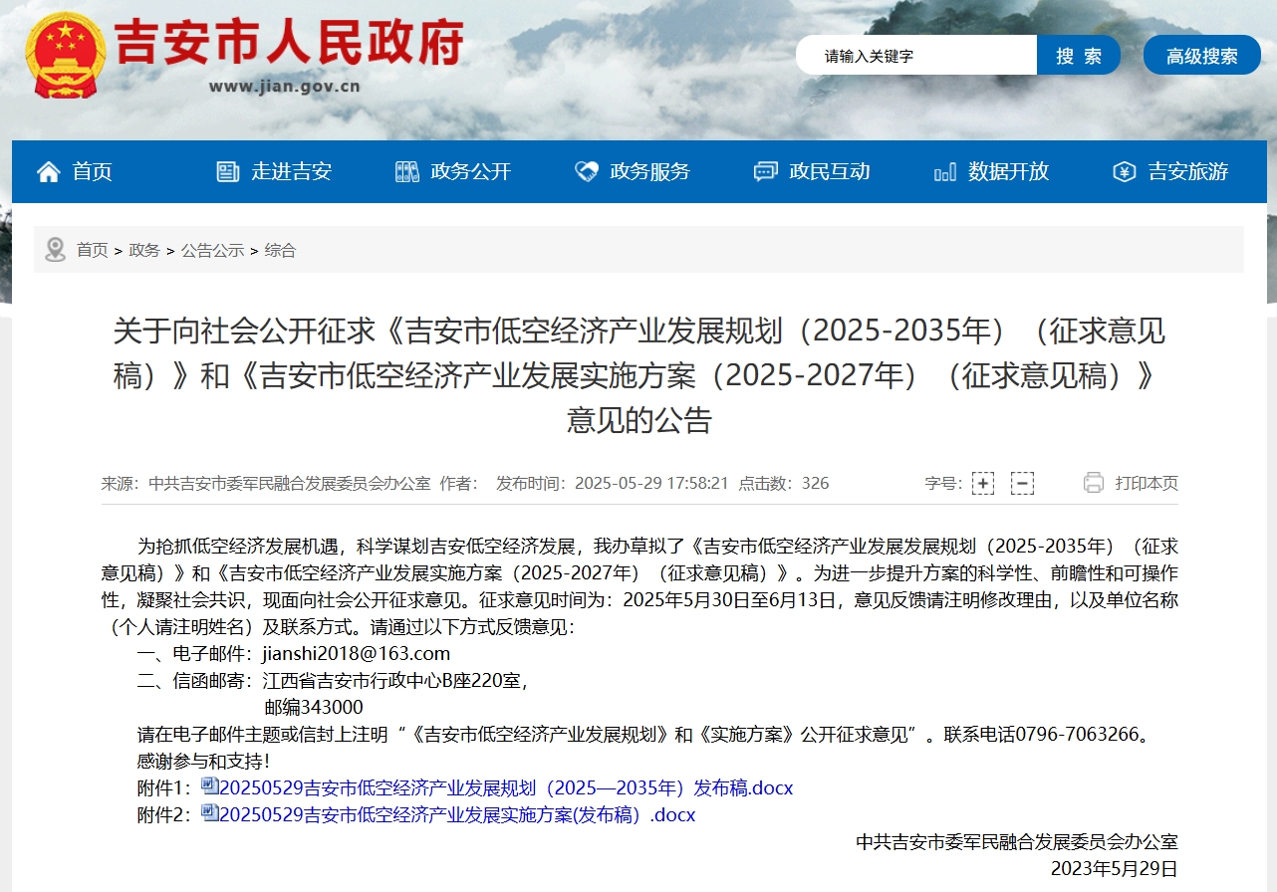Click 打印本页 print link

click(x=1146, y=483)
